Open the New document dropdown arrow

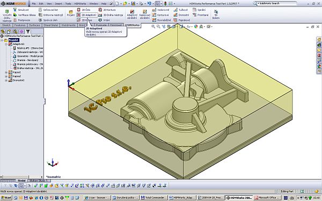(x=121, y=4)
